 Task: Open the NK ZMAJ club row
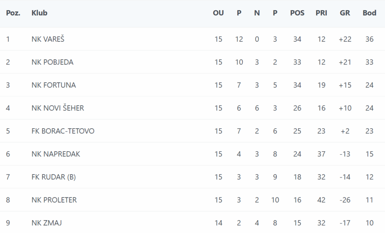[47, 223]
